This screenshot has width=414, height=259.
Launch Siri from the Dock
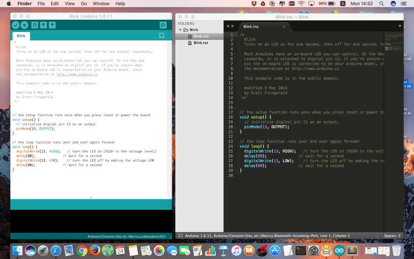(31, 250)
